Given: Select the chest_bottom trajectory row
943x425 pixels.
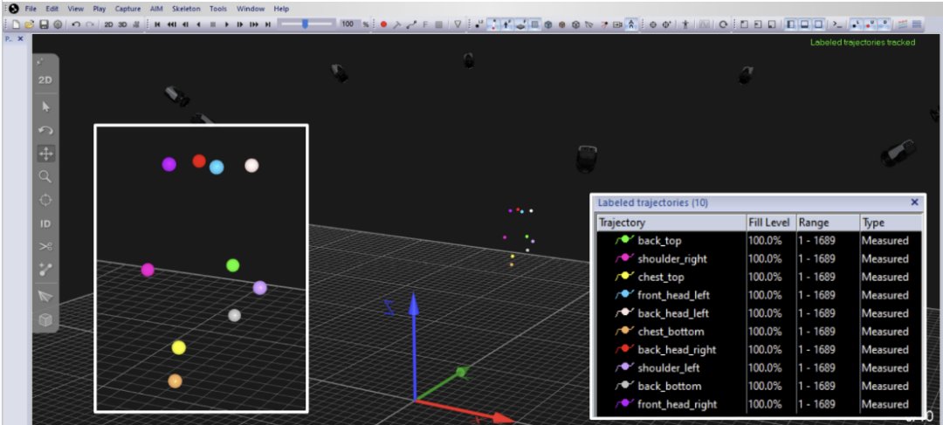Looking at the screenshot, I should tap(759, 332).
